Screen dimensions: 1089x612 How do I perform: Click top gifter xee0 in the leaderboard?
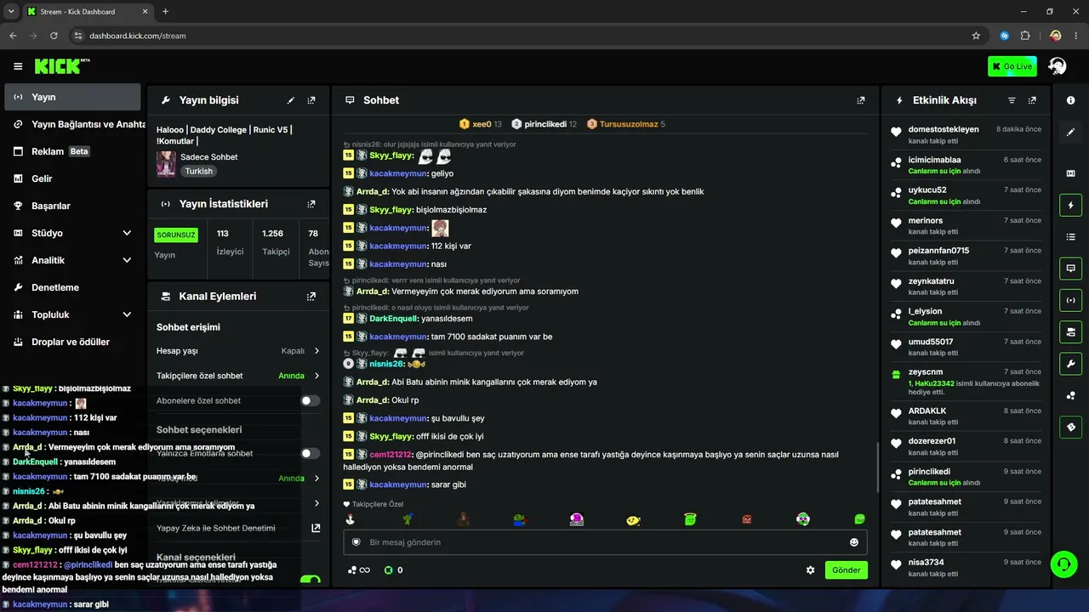tap(480, 124)
